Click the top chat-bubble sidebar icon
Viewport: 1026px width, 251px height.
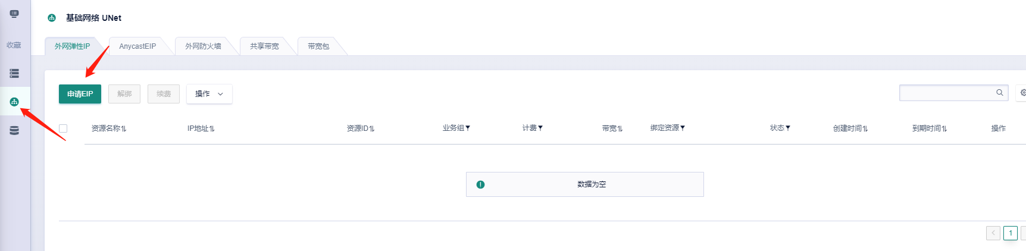[14, 14]
